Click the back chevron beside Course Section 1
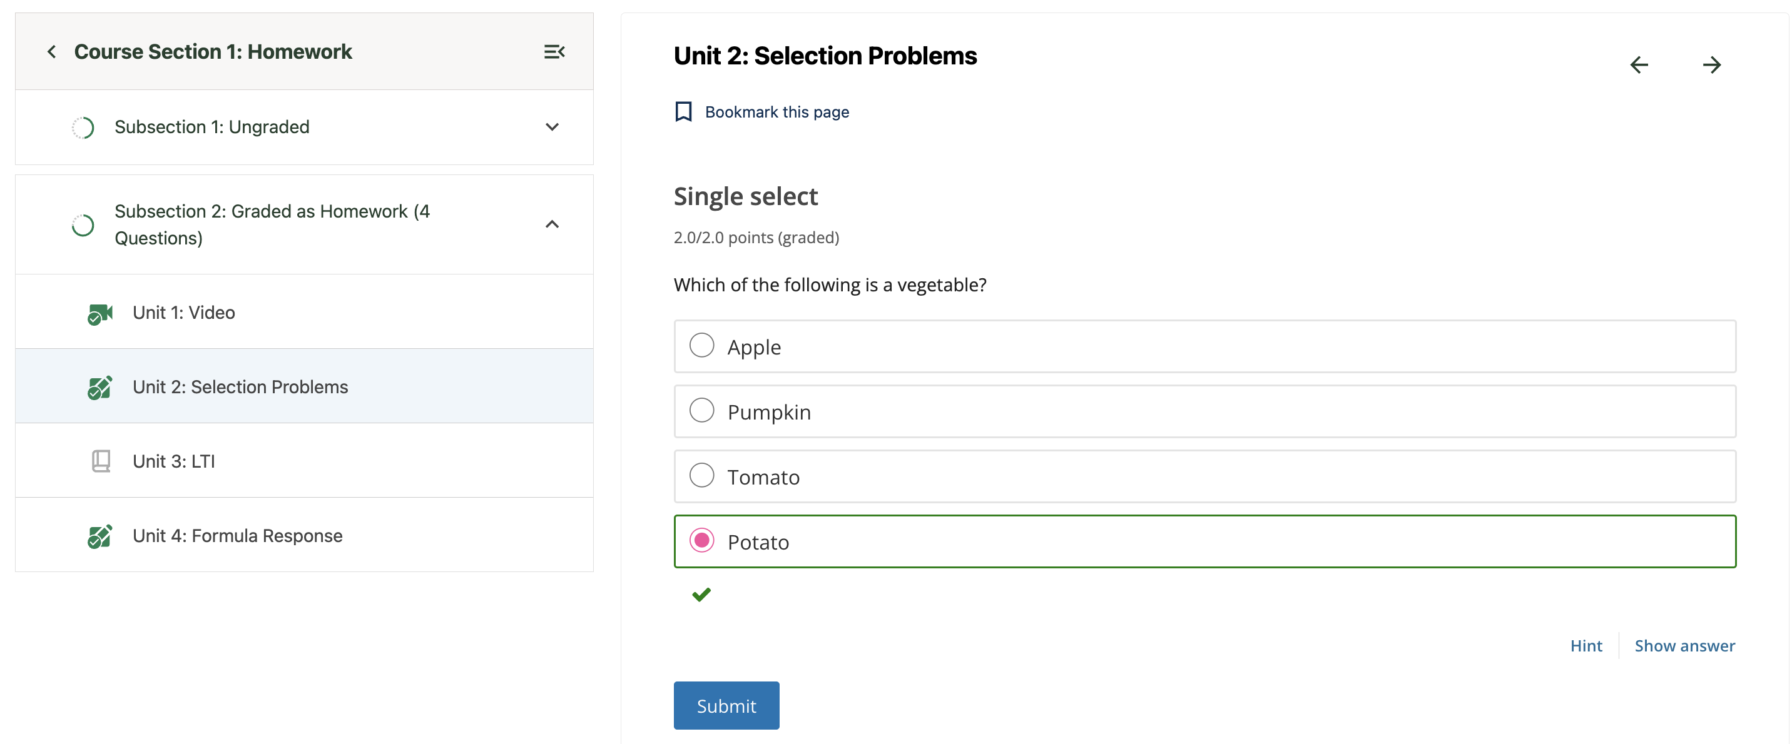Image resolution: width=1792 pixels, height=744 pixels. coord(51,52)
